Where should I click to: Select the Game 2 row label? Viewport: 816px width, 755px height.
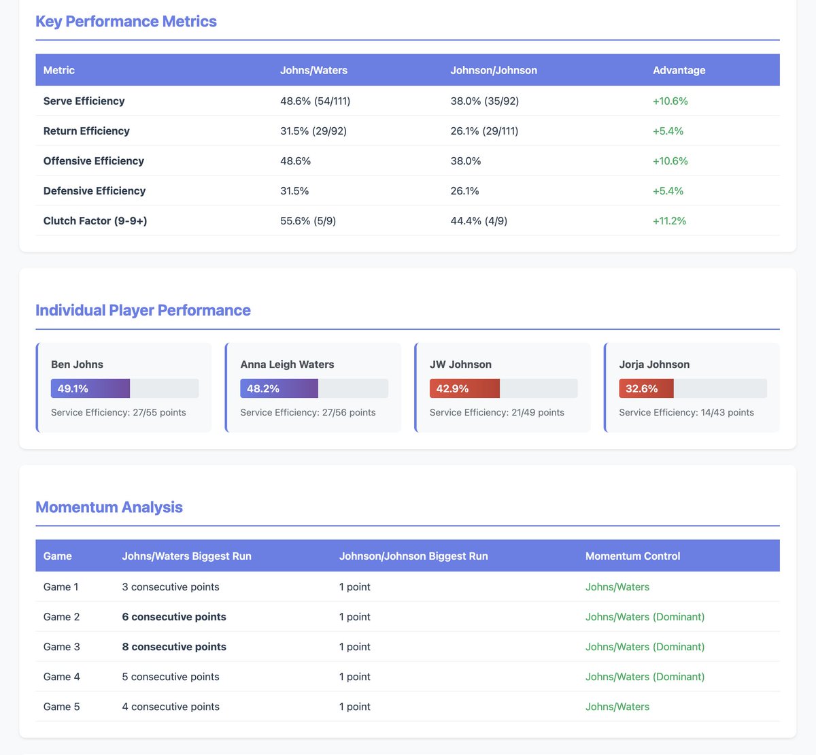[x=62, y=616]
